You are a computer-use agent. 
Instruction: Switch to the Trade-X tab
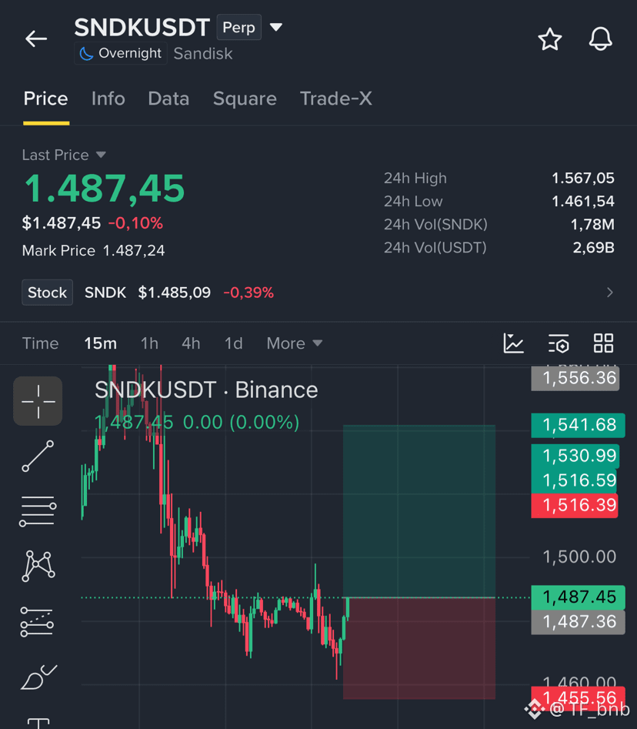[x=336, y=99]
